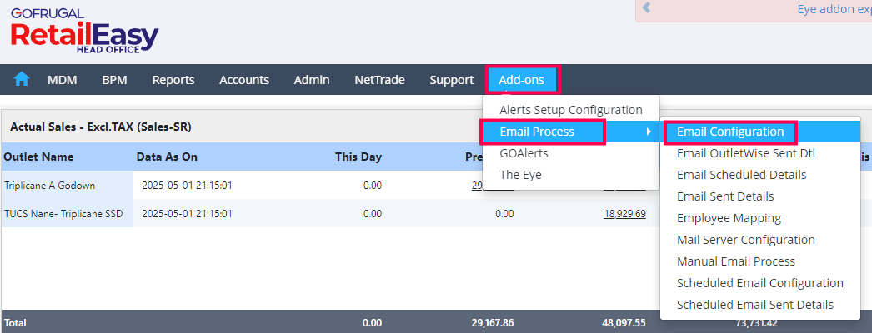Click the NetTrade menu
This screenshot has width=872, height=333.
[x=379, y=80]
